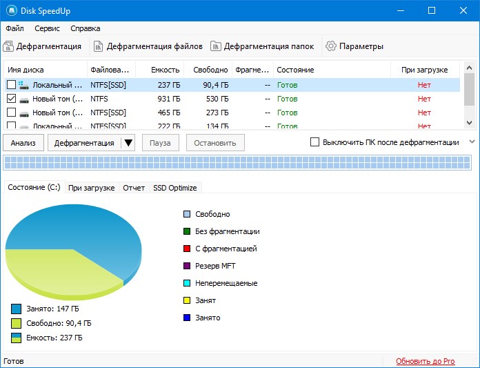Click the Пауза button
This screenshot has height=368, width=480.
160,143
